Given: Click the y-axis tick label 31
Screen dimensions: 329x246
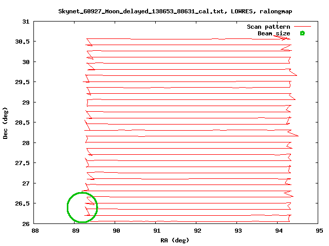Looking at the screenshot, I should pyautogui.click(x=26, y=22).
